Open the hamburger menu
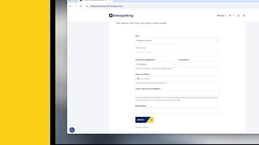259x145 pixels. point(244,16)
